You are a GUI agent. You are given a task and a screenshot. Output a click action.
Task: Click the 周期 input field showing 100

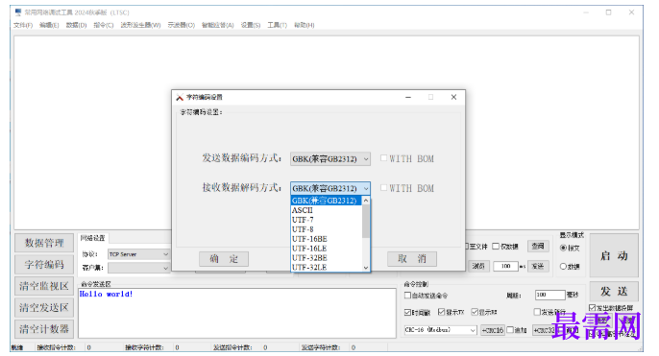pyautogui.click(x=549, y=296)
